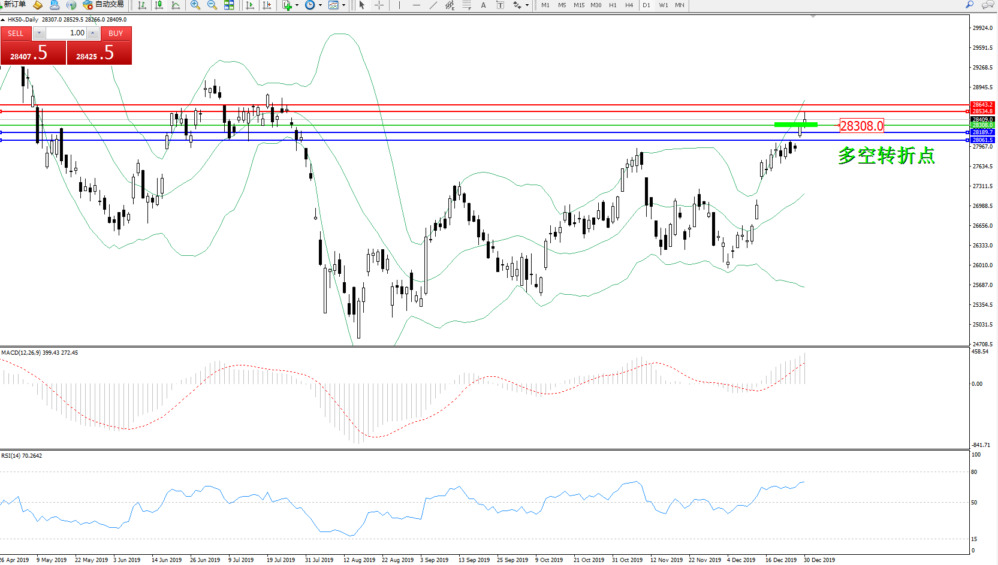Pick the vertical line drawing tool

(x=399, y=5)
